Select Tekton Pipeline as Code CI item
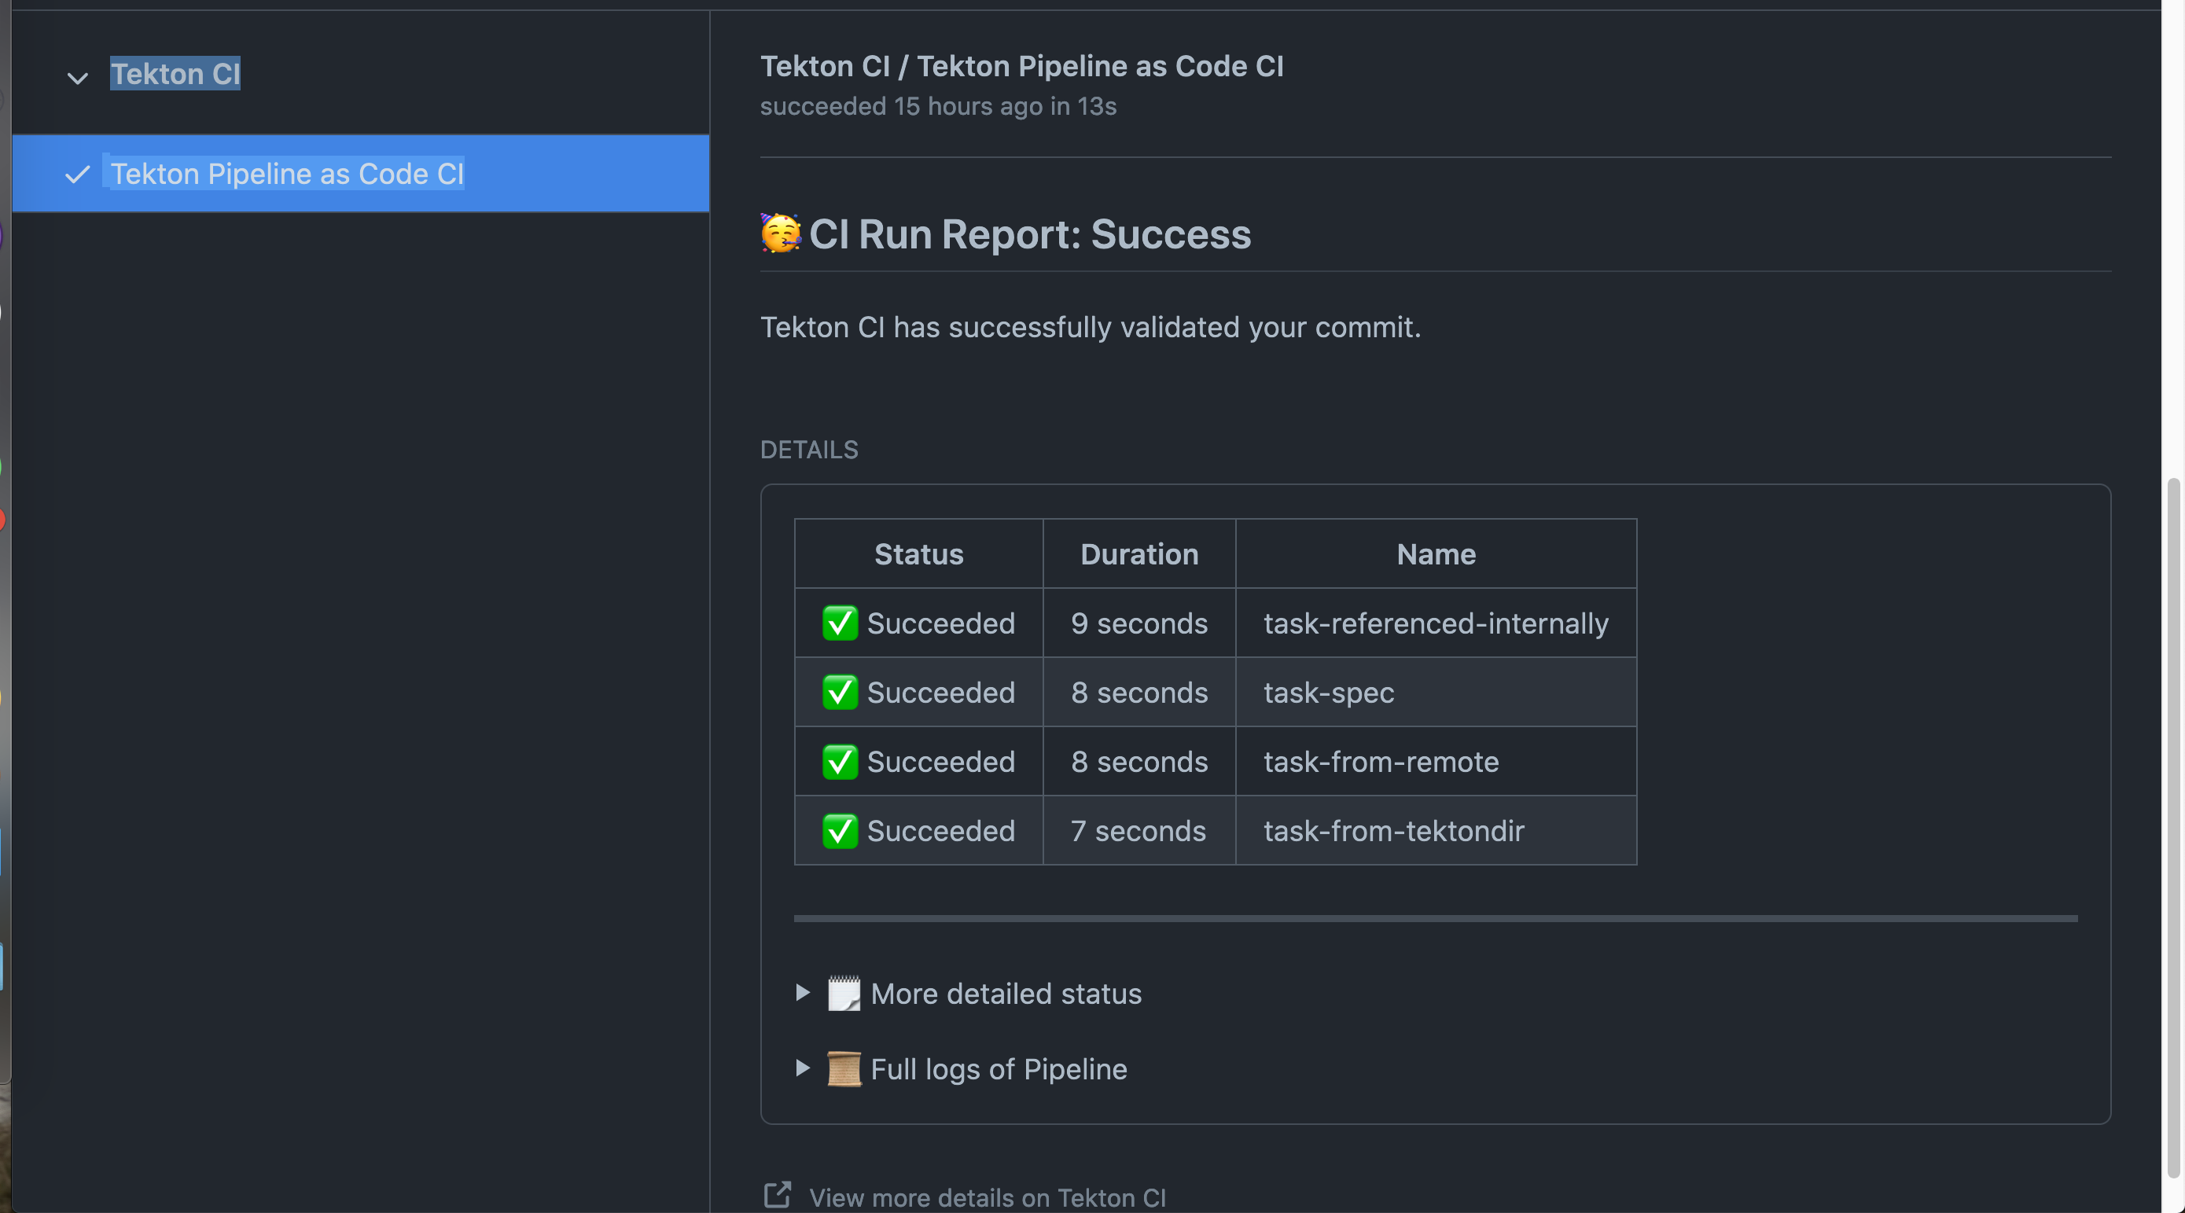 (288, 174)
